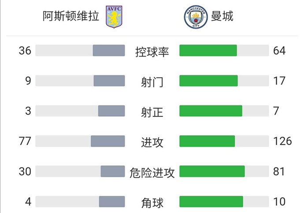The width and height of the screenshot is (304, 213).
Task: Select the 进攻 stat label
Action: point(152,142)
